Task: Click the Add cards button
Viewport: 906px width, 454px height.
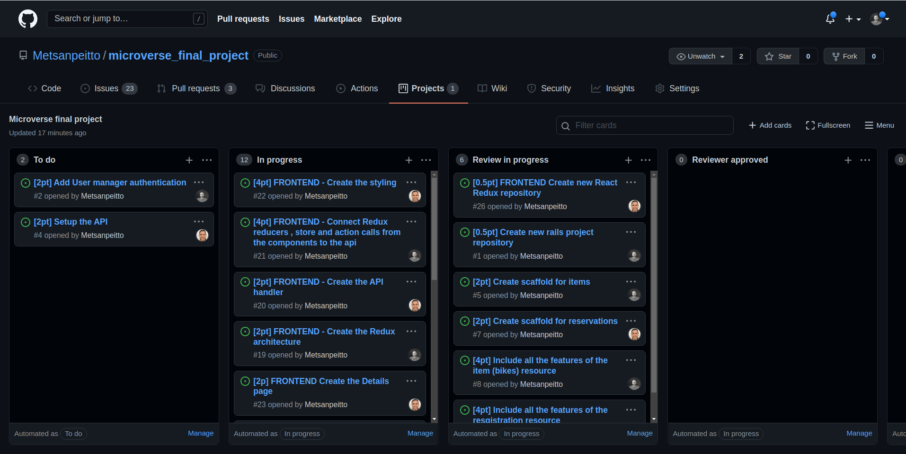Action: (770, 125)
